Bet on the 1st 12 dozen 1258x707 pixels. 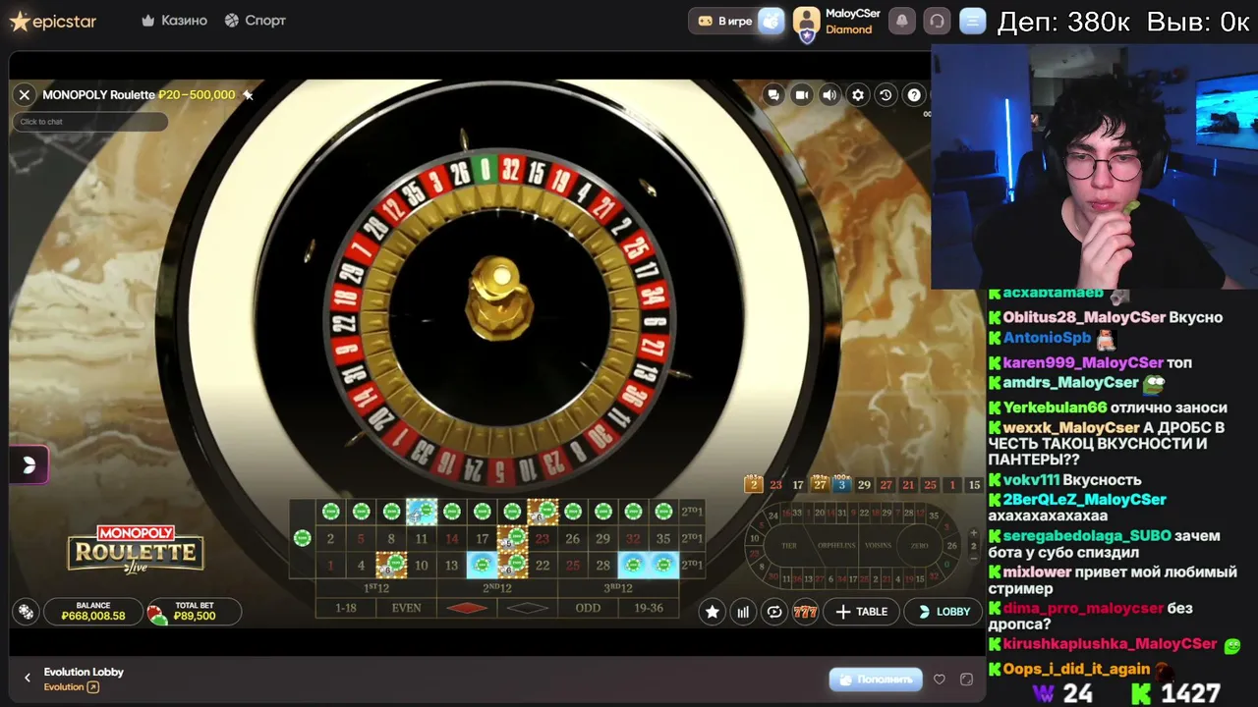click(x=376, y=588)
